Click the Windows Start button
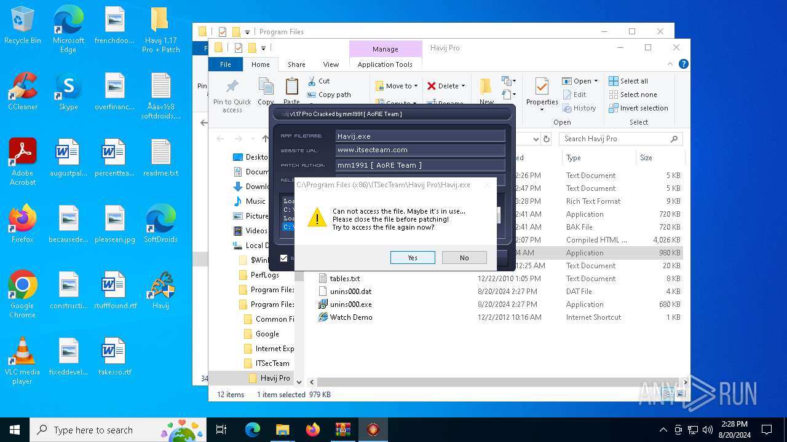 (15, 430)
